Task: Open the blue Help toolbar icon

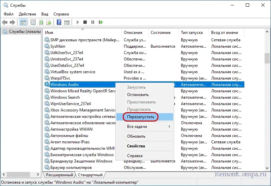Action: 59,22
